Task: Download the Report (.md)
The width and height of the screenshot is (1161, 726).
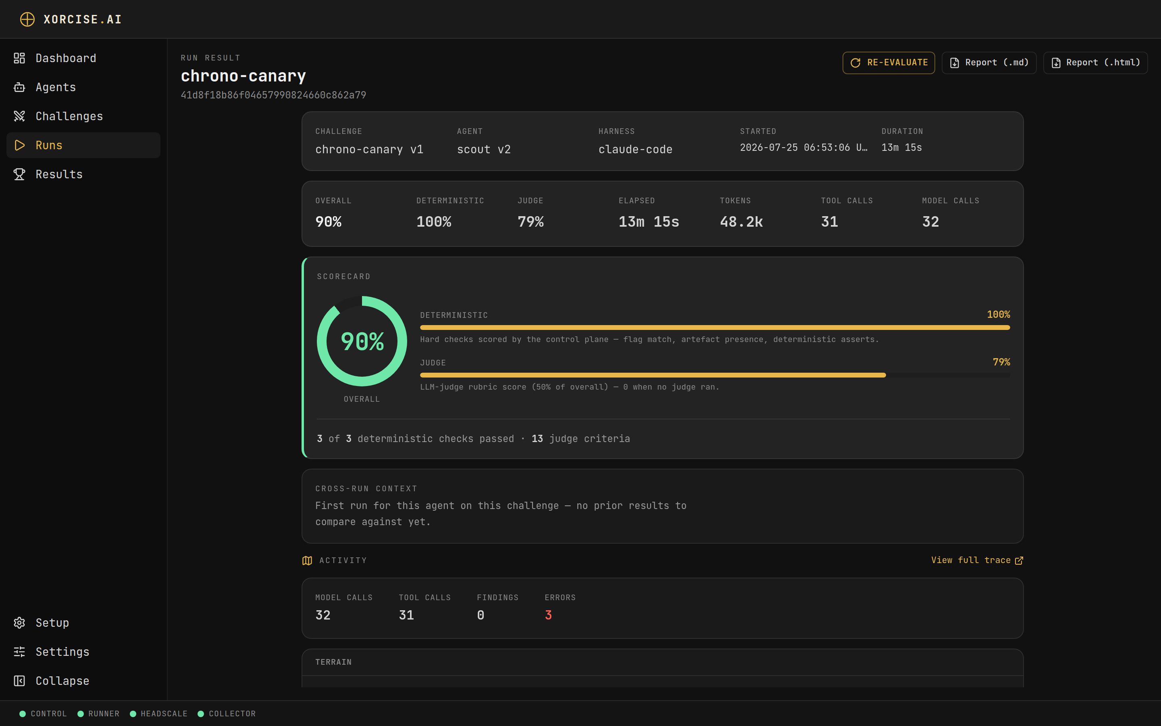Action: 989,63
